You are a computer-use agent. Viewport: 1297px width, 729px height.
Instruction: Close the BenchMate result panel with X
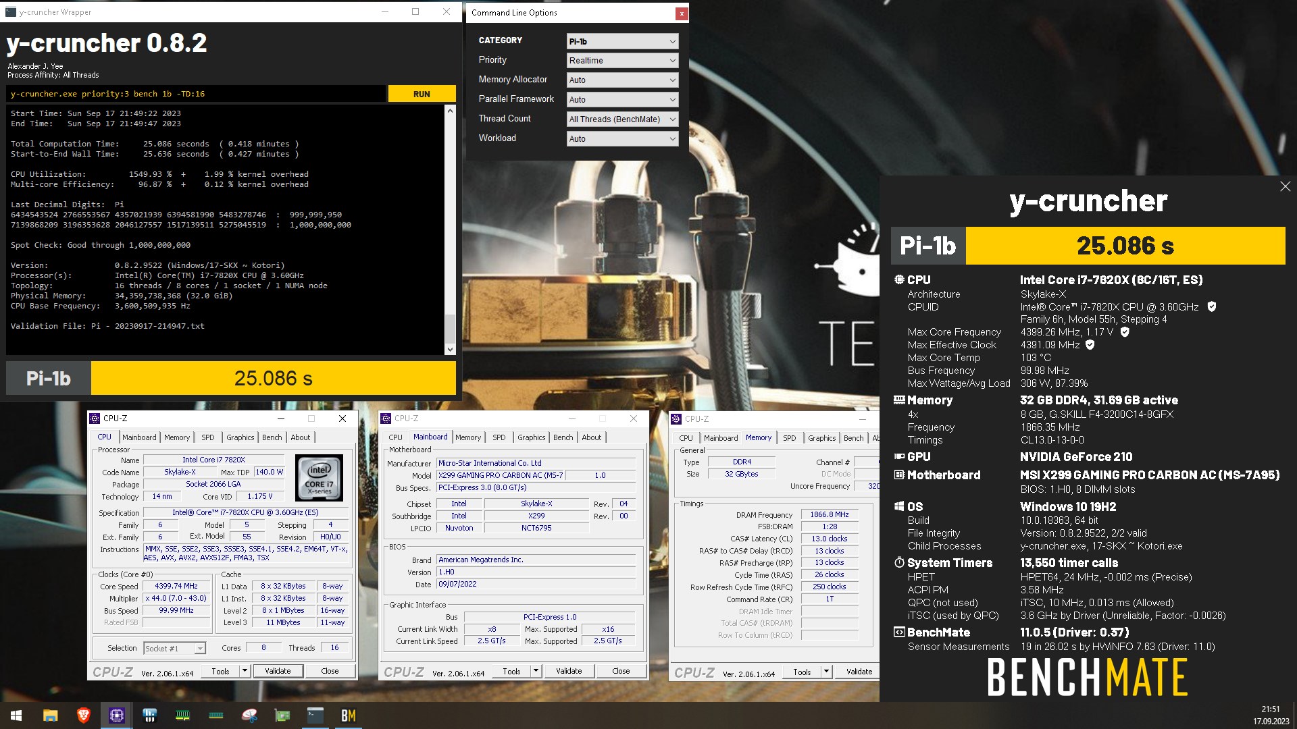1285,186
